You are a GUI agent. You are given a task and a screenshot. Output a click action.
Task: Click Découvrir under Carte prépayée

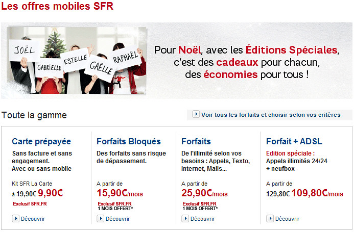coord(33,219)
